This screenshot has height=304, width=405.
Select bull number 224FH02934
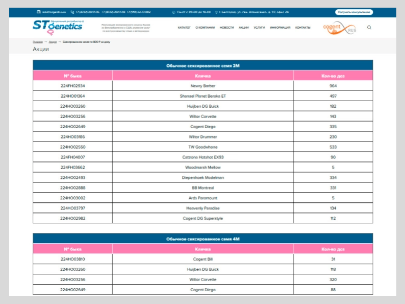pos(73,86)
